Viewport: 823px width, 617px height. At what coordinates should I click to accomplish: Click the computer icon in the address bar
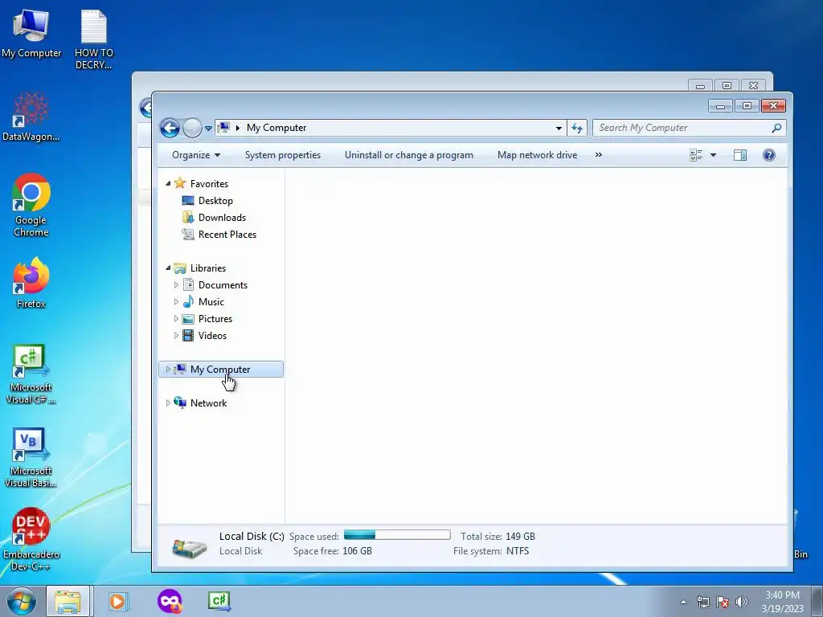[223, 128]
